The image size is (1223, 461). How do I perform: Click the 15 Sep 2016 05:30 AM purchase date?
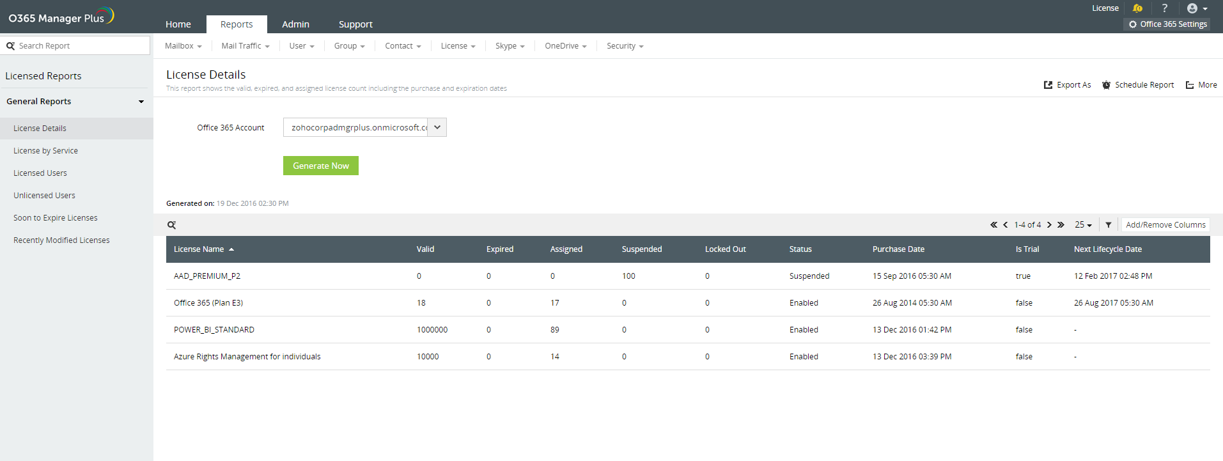pos(912,276)
